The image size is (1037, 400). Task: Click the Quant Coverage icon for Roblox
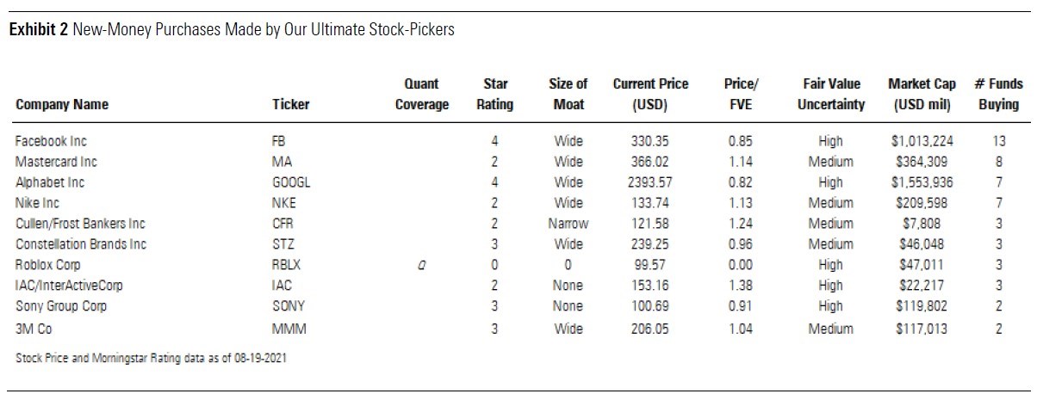[x=421, y=265]
